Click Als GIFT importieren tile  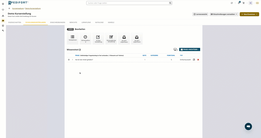[x=124, y=39]
